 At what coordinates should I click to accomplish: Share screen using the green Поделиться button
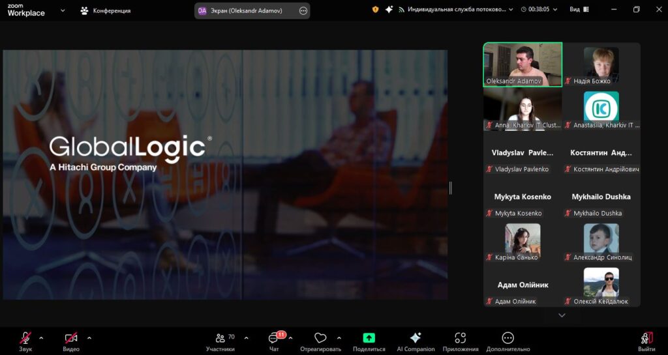[x=369, y=342]
